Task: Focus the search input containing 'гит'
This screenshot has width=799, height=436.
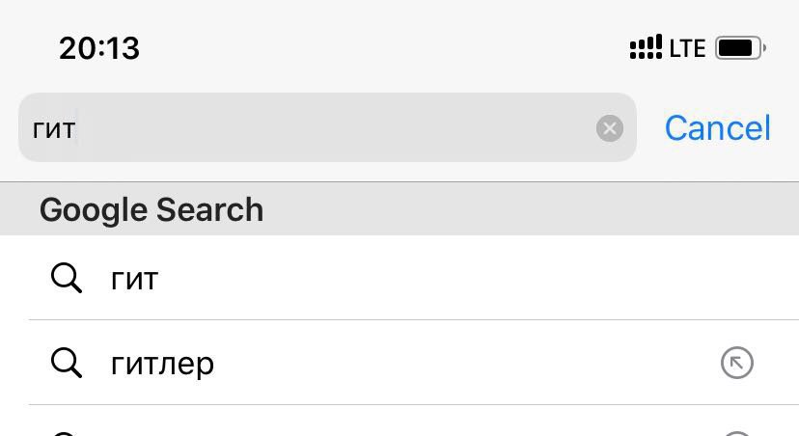Action: (x=327, y=127)
